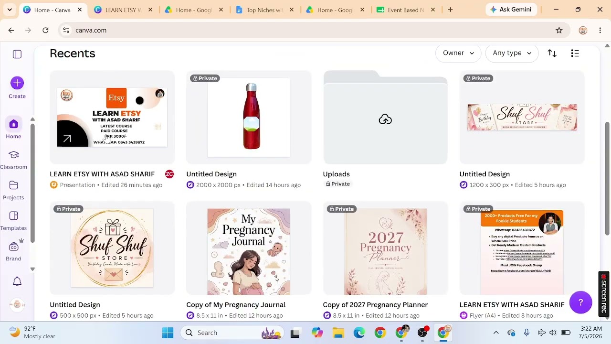Click 'Copy of My Pregnancy Journal' title
611x344 pixels.
pos(236,304)
